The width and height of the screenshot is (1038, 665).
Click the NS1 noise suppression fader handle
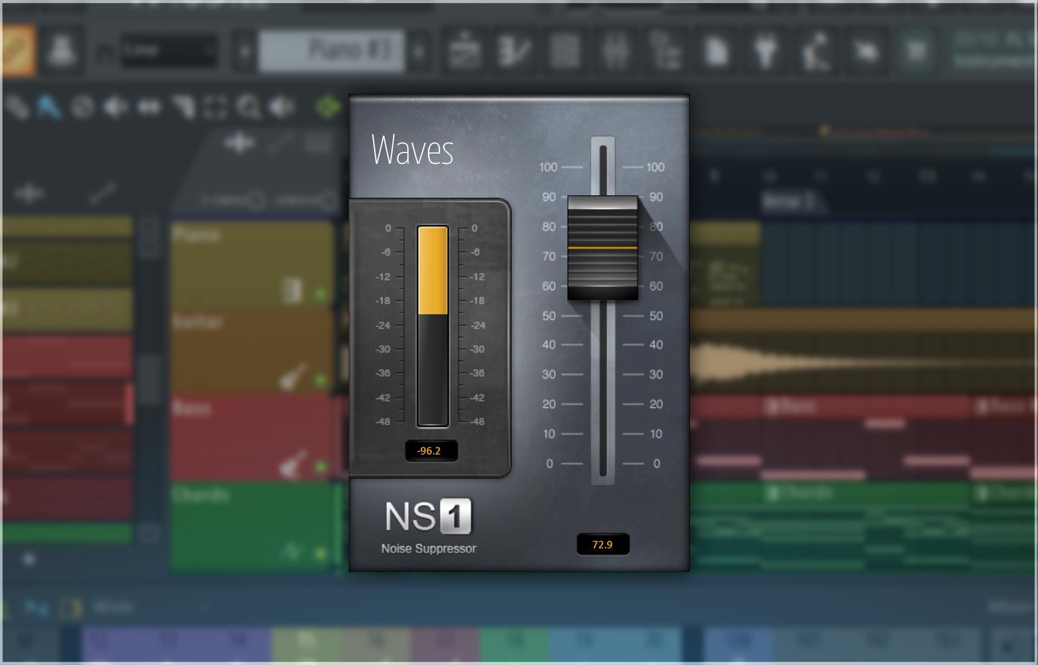tap(602, 248)
